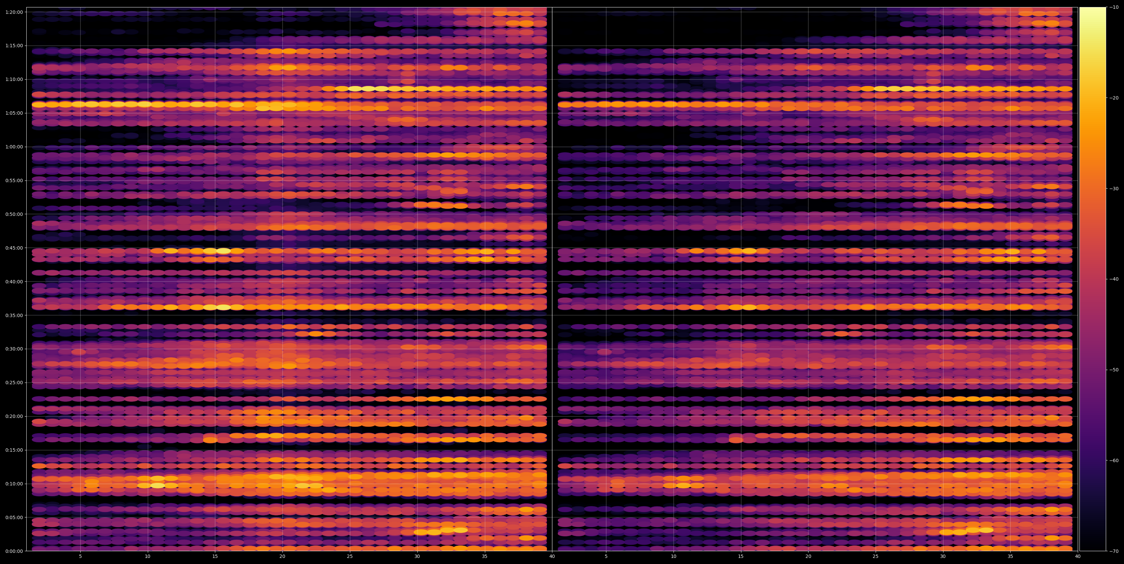Click the colorbar minimum −70 label
1124x564 pixels.
(x=1114, y=551)
